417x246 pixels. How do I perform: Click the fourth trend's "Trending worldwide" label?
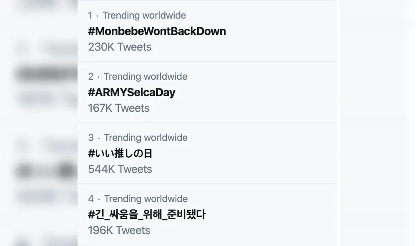tap(146, 199)
